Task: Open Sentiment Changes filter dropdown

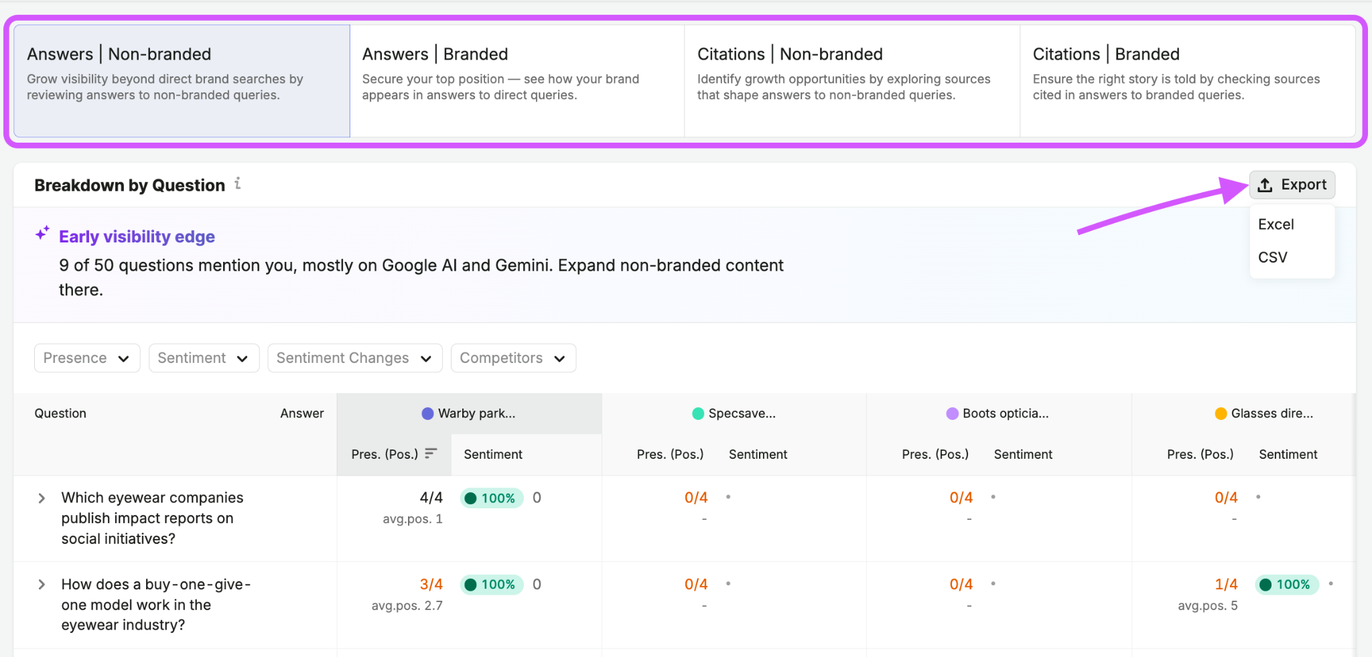Action: coord(355,358)
